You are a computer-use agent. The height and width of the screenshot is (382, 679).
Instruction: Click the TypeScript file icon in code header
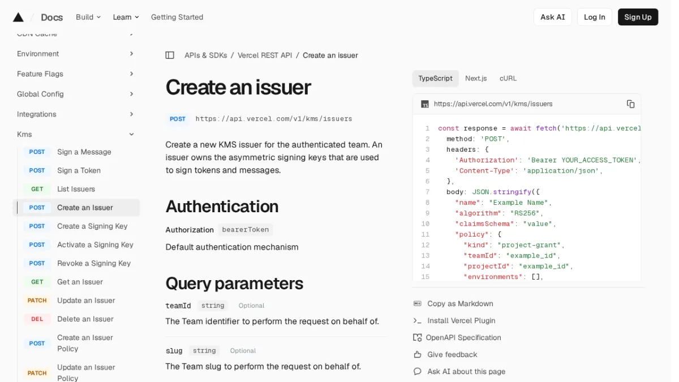coord(425,104)
